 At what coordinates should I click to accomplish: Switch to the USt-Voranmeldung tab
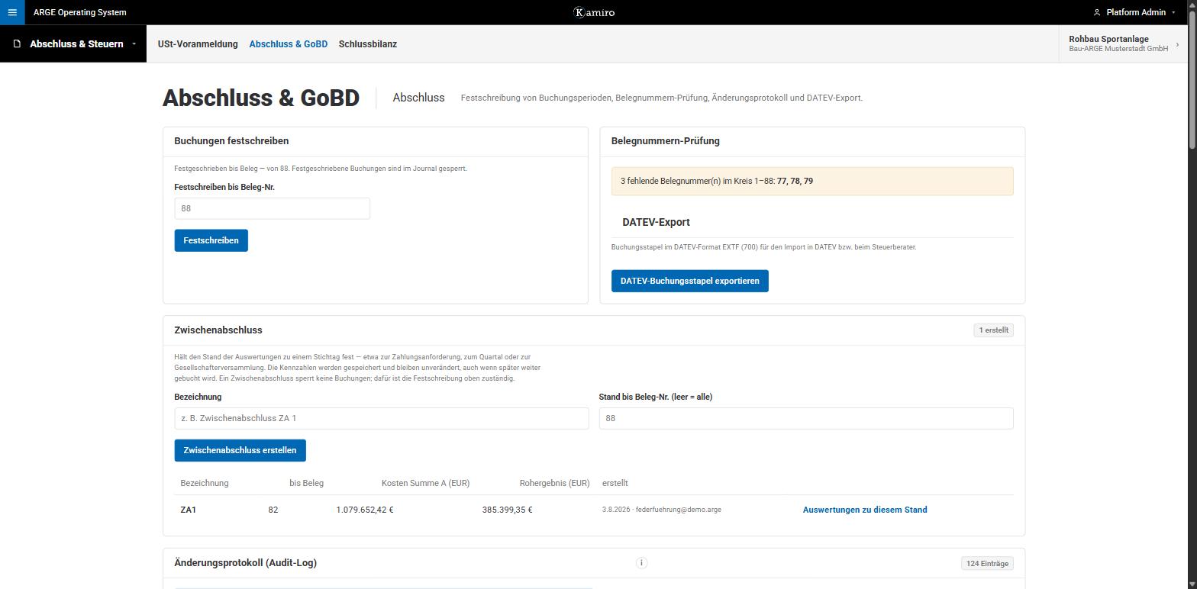198,44
